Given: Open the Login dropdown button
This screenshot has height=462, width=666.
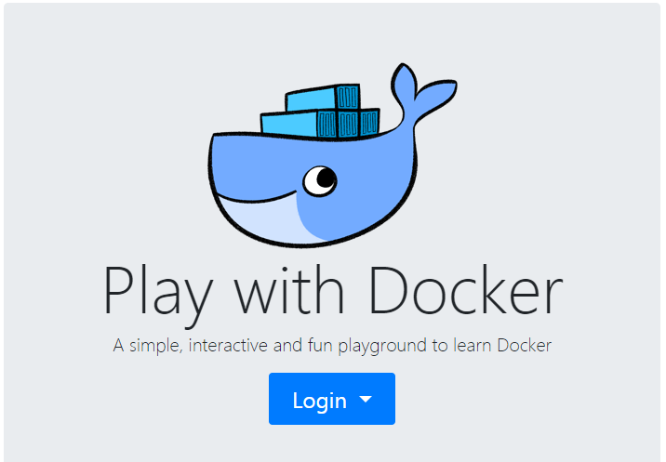Looking at the screenshot, I should tap(332, 399).
